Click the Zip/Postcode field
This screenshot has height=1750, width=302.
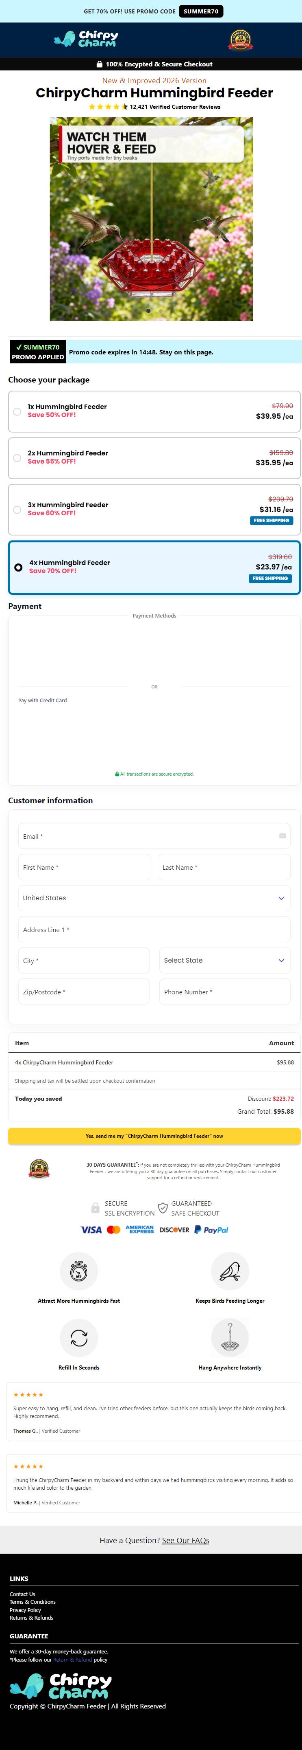coord(83,991)
